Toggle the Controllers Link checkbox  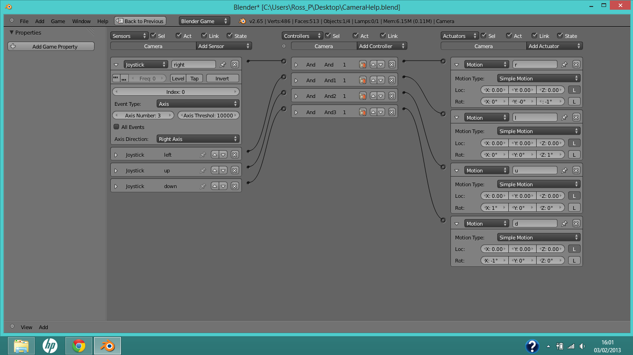(383, 36)
